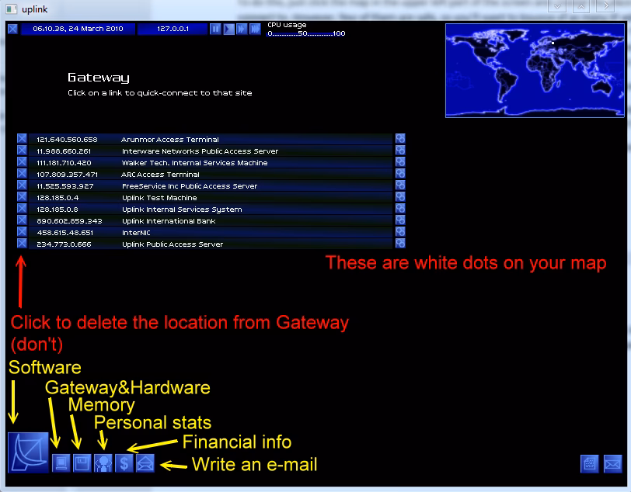Click IP address 234.773.0.666
The width and height of the screenshot is (631, 492).
tap(64, 244)
